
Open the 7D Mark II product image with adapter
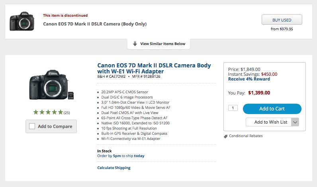click(x=51, y=85)
